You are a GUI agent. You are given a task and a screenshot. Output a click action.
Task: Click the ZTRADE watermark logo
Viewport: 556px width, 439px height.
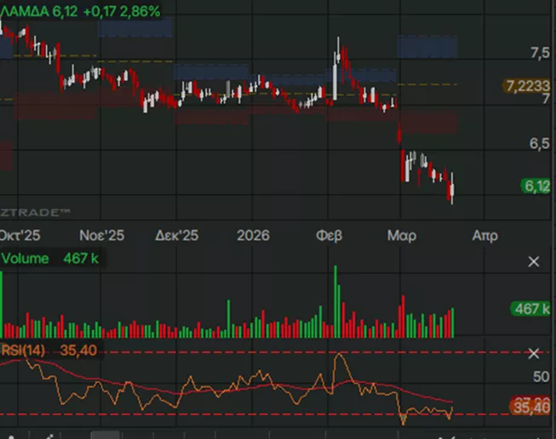click(x=35, y=211)
